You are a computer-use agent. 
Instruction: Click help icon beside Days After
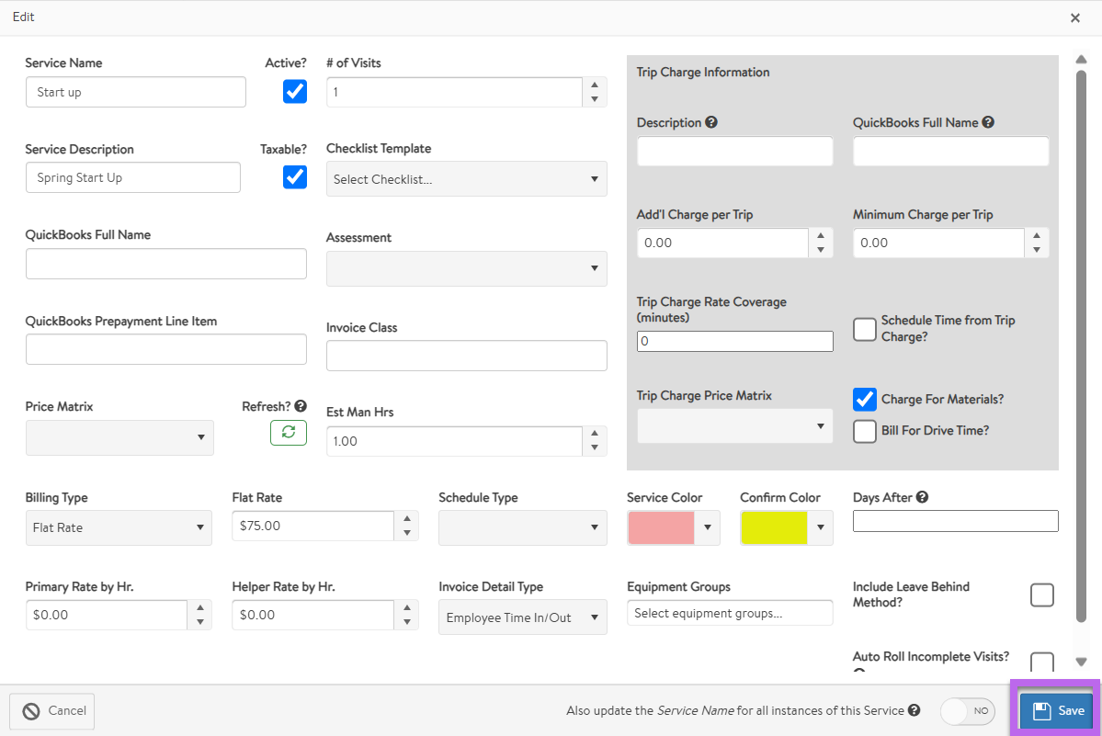tap(922, 497)
